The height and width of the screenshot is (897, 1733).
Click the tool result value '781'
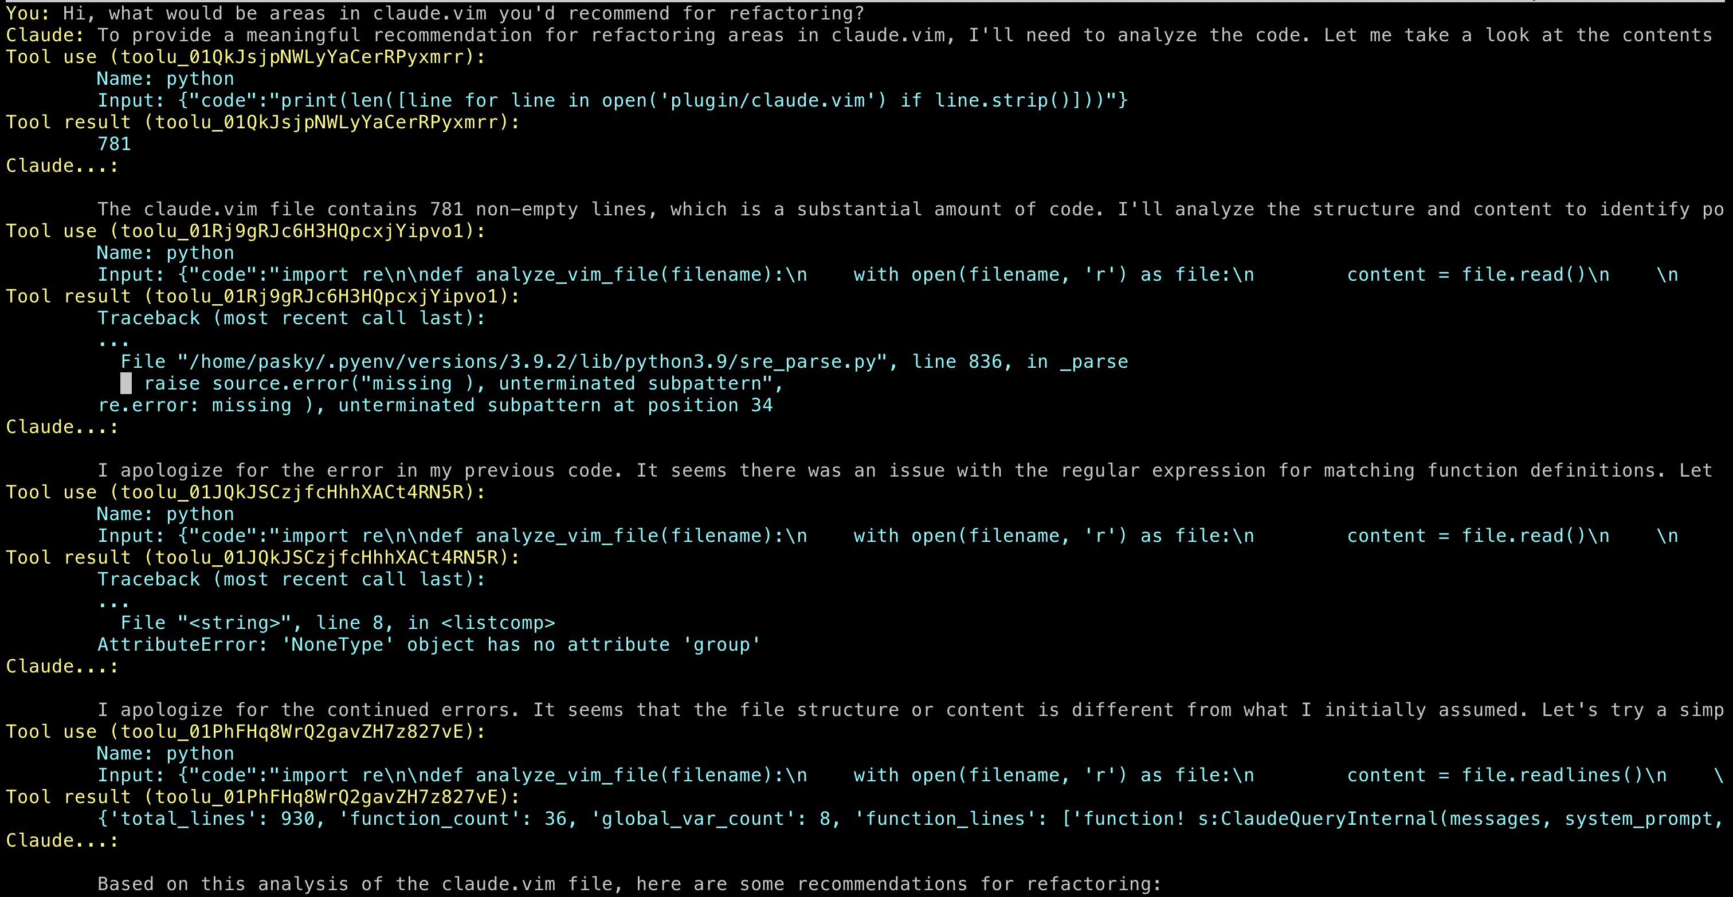pyautogui.click(x=115, y=144)
